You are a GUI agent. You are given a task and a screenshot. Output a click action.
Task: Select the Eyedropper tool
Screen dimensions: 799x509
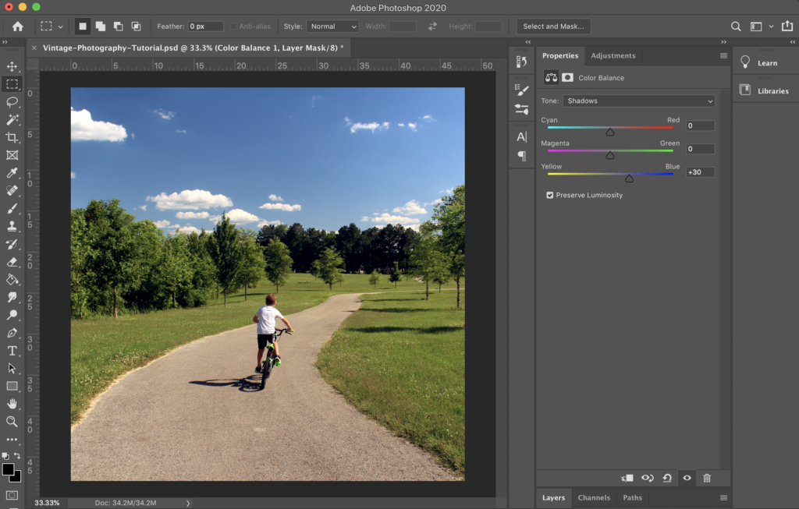(12, 173)
